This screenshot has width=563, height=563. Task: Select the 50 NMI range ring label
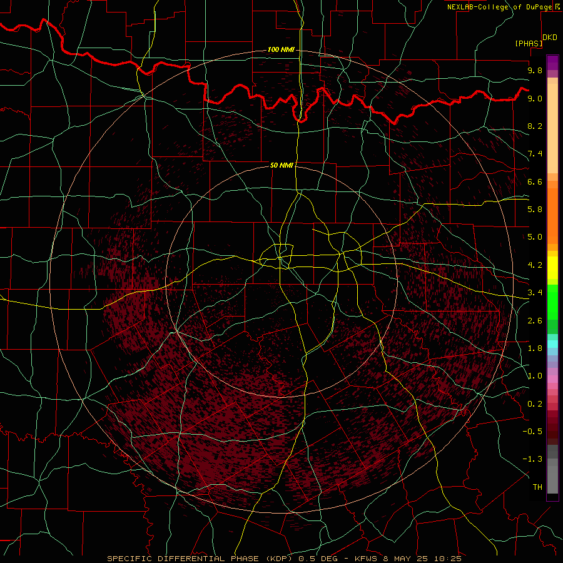coord(281,165)
